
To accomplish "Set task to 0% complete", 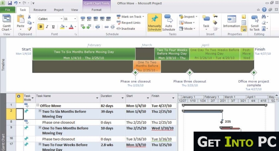I will tap(83, 19).
